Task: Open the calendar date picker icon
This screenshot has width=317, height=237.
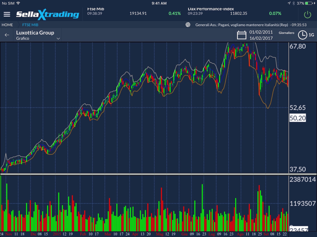Action: 241,35
